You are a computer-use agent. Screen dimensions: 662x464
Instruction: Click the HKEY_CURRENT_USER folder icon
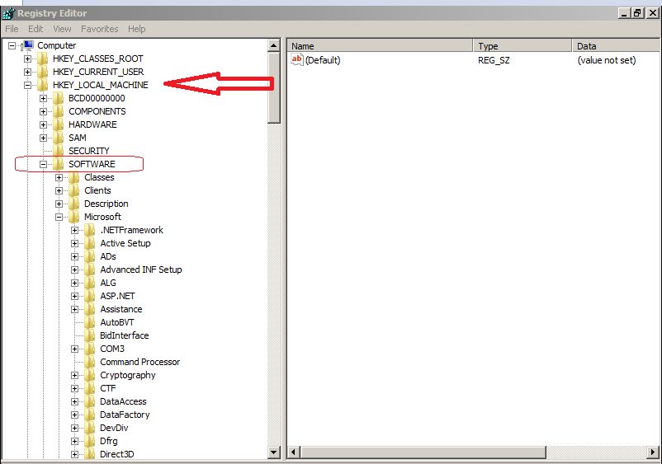coord(43,72)
